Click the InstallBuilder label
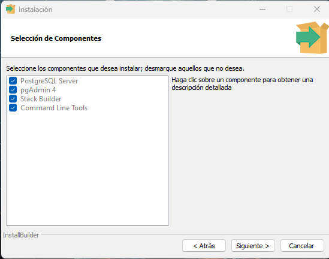This screenshot has width=329, height=259. tap(21, 235)
